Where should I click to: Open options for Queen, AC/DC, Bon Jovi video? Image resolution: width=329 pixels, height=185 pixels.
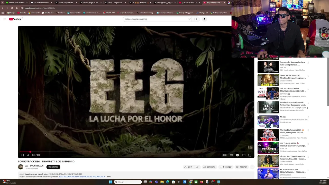pos(308,76)
